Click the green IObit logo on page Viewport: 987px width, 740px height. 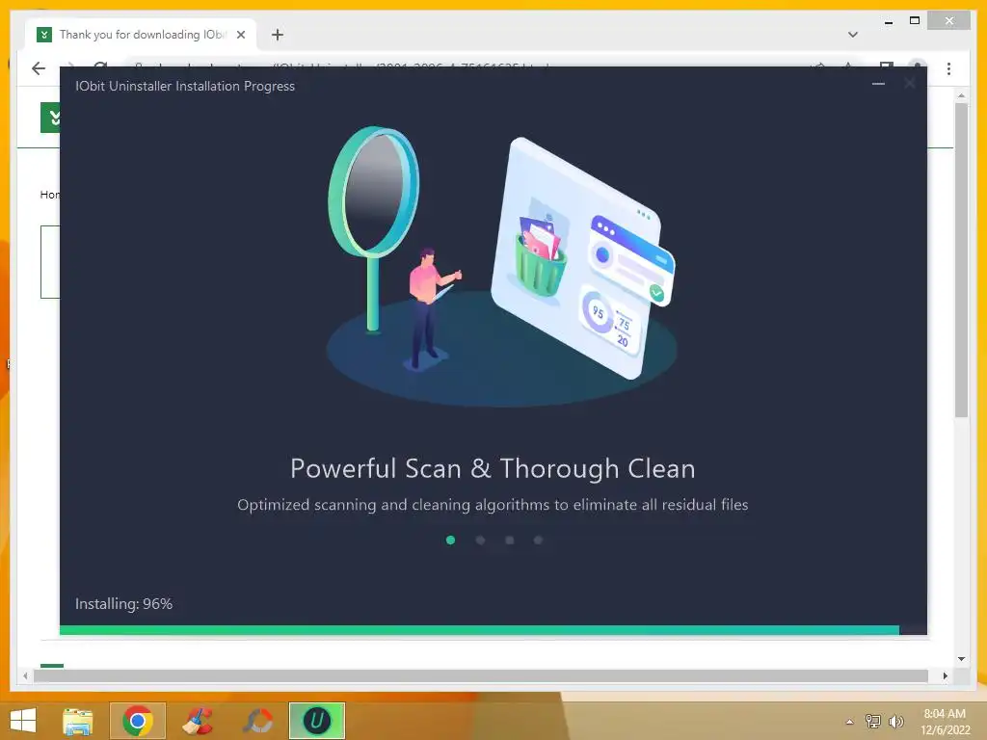[x=50, y=118]
